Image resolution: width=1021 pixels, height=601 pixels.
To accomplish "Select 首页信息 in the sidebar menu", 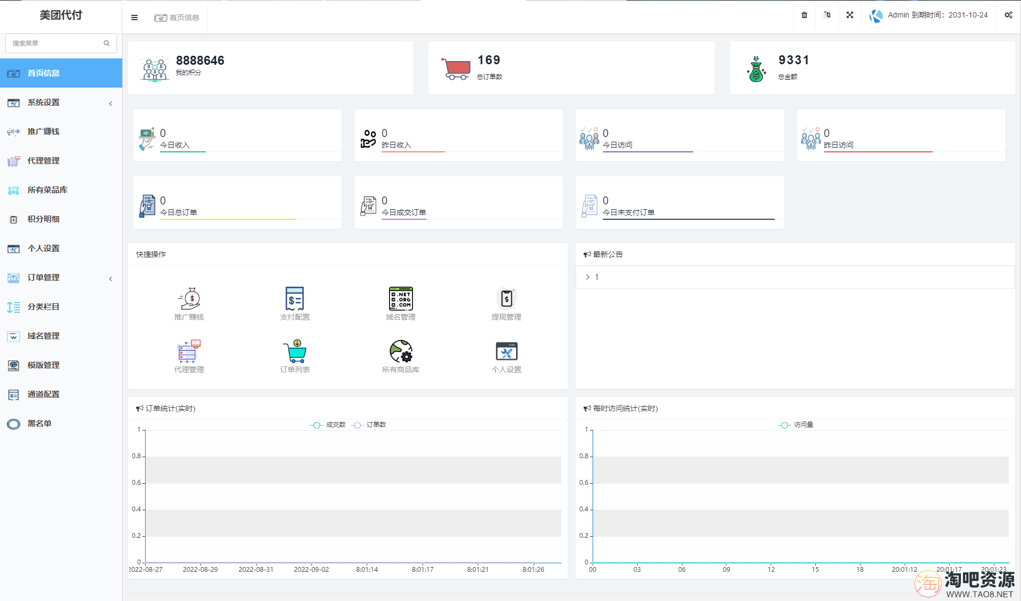I will pyautogui.click(x=61, y=73).
